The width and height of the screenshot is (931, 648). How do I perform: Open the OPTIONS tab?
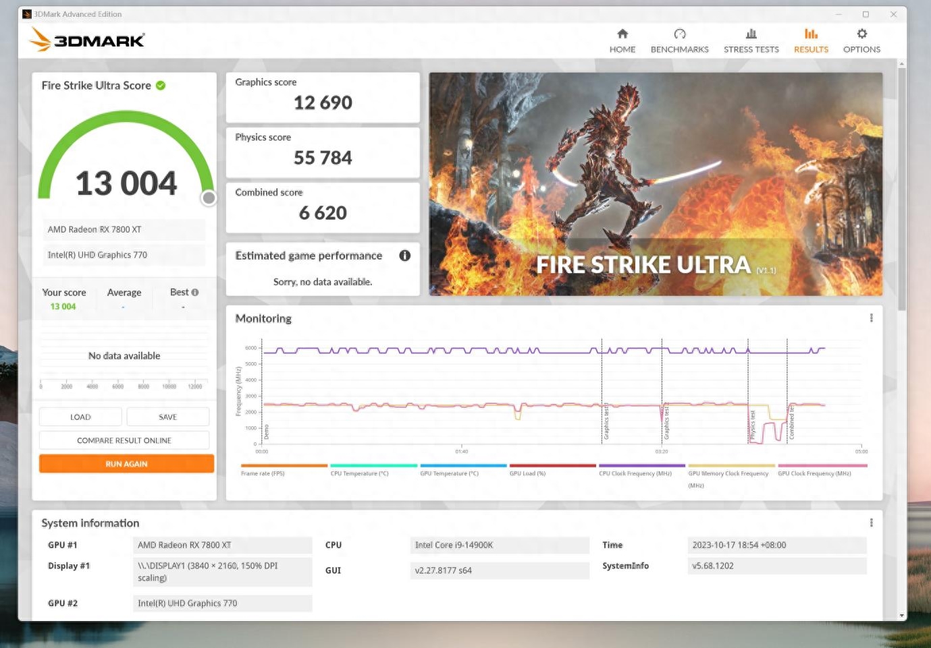tap(861, 40)
